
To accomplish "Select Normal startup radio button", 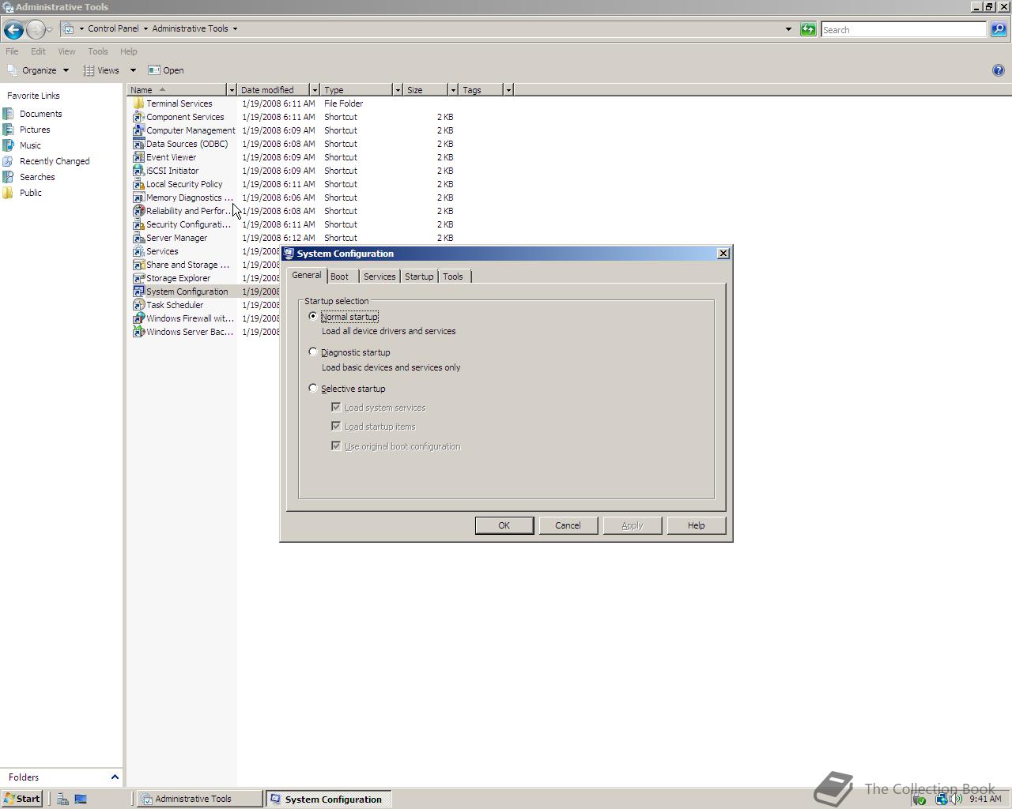I will [313, 316].
